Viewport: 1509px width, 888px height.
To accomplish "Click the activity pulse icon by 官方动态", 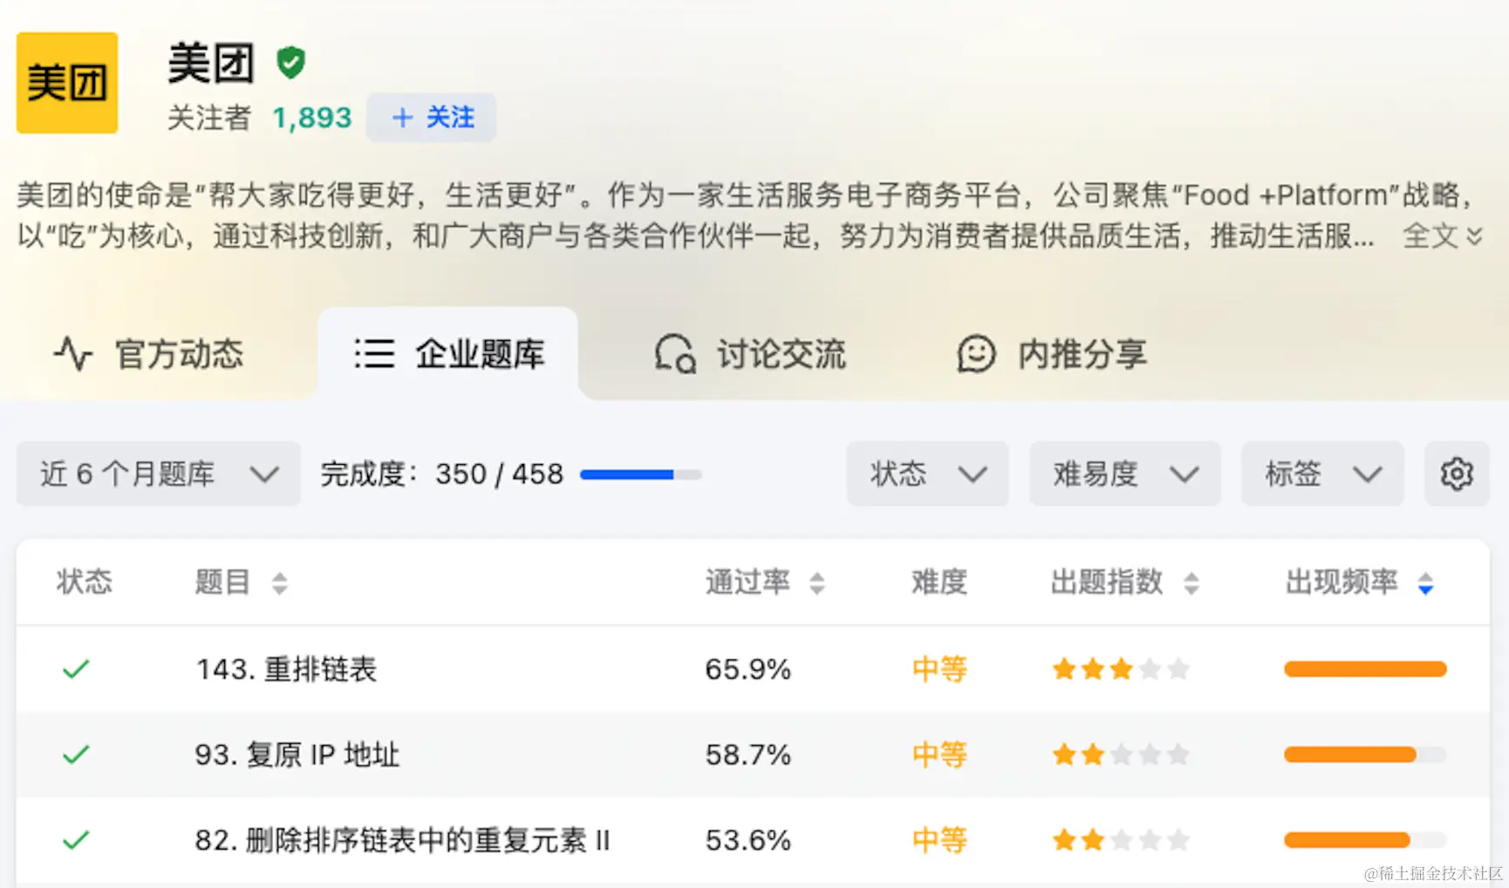I will coord(73,354).
